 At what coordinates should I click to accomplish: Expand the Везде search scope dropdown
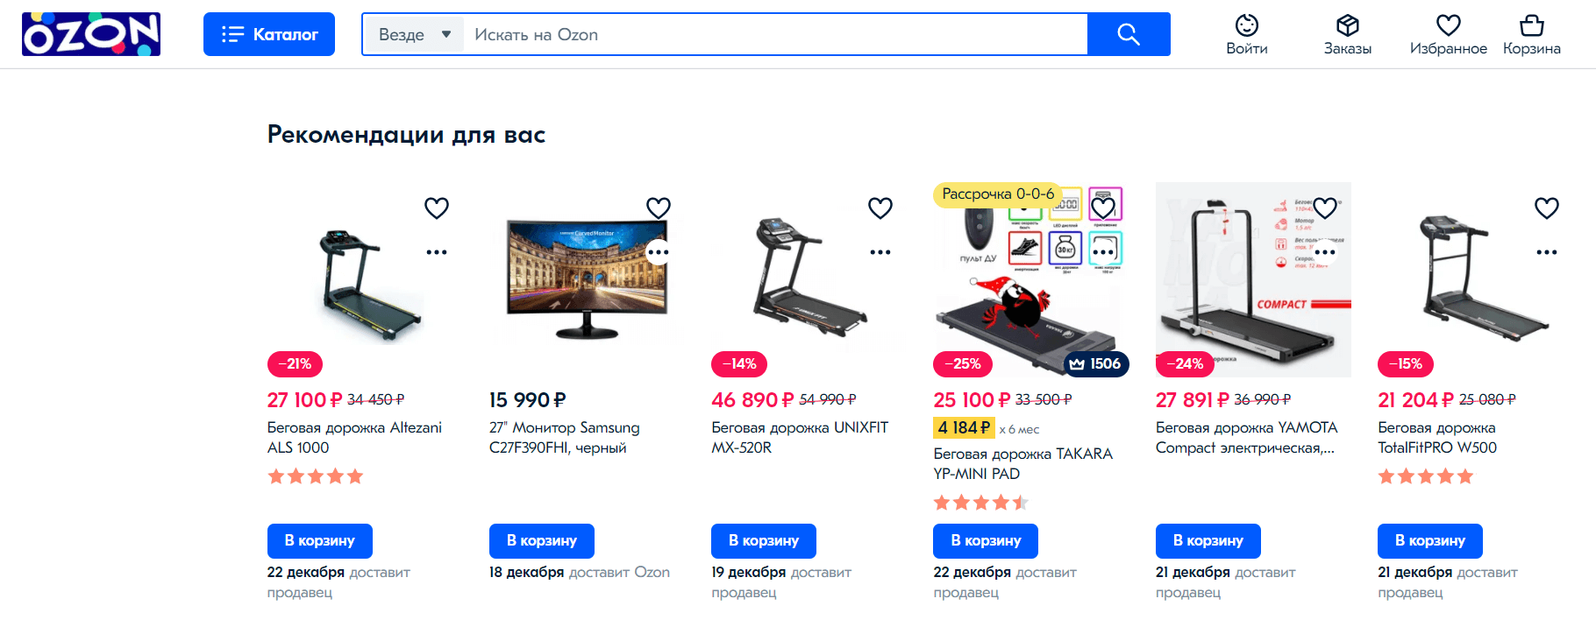click(414, 34)
